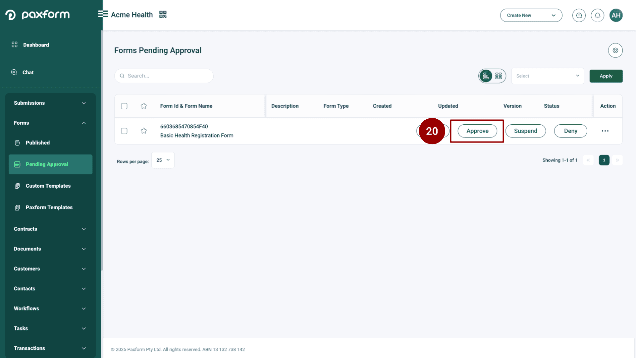Check the select-all header checkbox
Screen dimensions: 636x358
124,106
